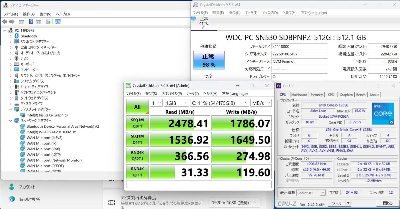Screen dimensions: 400x209
Task: Click the 正常 98 % health status button
Action: 209,60
